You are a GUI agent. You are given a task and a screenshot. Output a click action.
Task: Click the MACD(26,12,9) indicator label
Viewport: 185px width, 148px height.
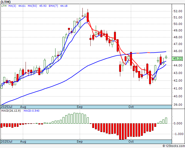click(x=11, y=111)
